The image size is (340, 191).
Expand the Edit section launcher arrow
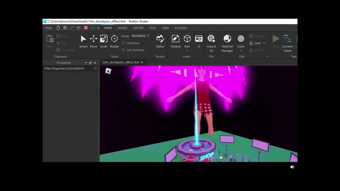pyautogui.click(x=267, y=57)
